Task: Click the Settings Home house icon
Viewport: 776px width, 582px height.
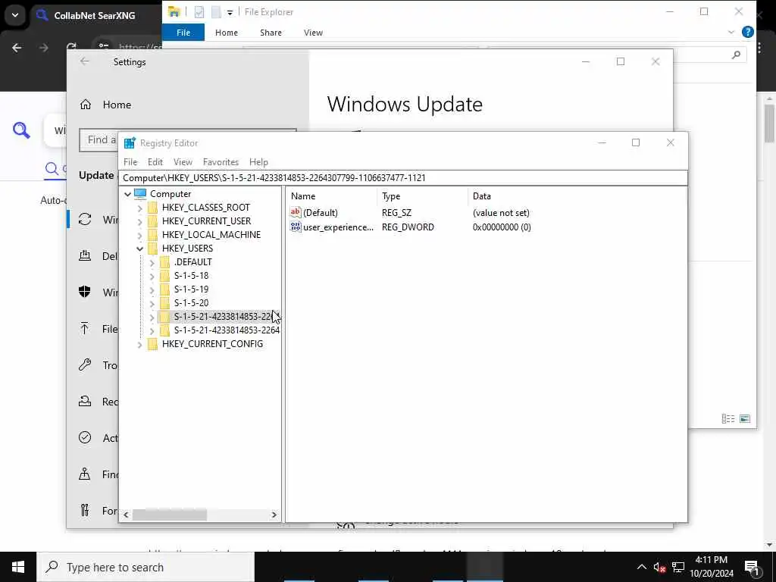Action: (x=86, y=105)
